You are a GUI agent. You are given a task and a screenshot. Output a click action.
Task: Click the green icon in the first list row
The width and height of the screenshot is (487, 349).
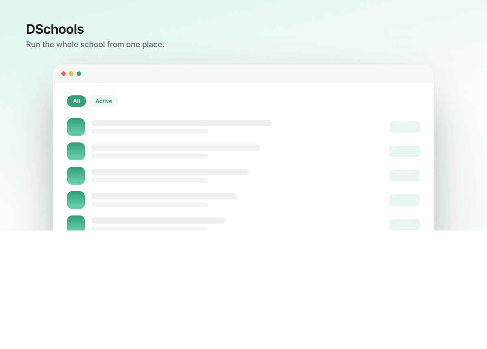coord(76,127)
